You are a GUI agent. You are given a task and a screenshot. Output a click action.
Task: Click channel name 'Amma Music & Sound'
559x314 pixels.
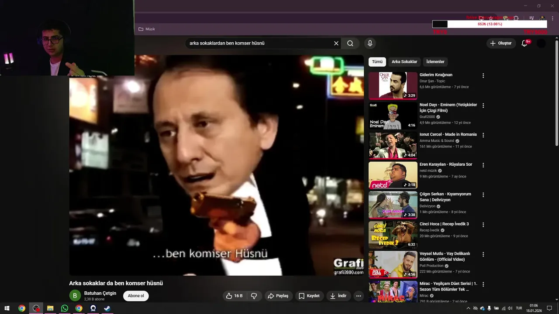(437, 141)
